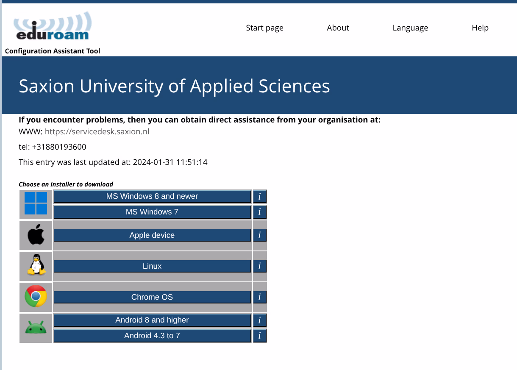The image size is (517, 370).
Task: Open info for Android 8 and higher
Action: click(259, 320)
